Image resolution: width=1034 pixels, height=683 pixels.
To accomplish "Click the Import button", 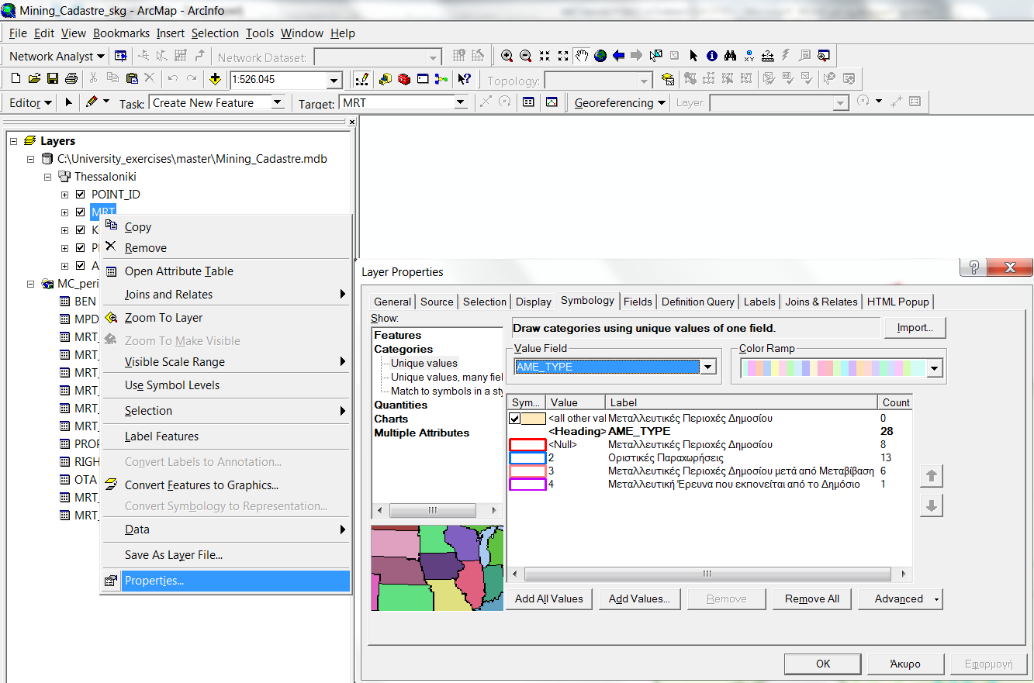I will point(915,327).
